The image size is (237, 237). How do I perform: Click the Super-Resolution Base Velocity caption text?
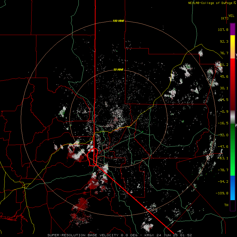tap(120, 235)
